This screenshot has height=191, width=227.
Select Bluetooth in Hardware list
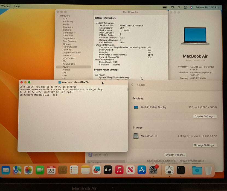(x=68, y=27)
